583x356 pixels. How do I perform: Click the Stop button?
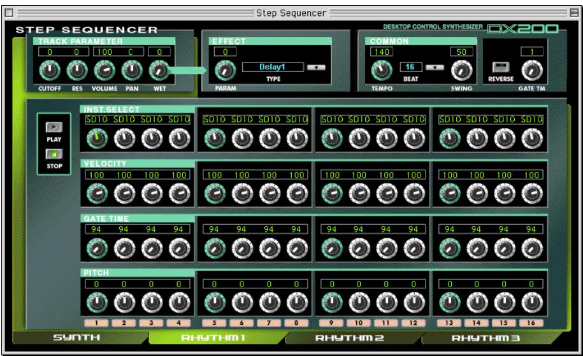tap(54, 154)
